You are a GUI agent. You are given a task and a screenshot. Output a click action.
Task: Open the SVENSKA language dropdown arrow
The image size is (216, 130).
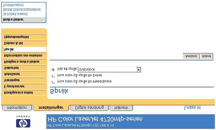tap(138, 70)
